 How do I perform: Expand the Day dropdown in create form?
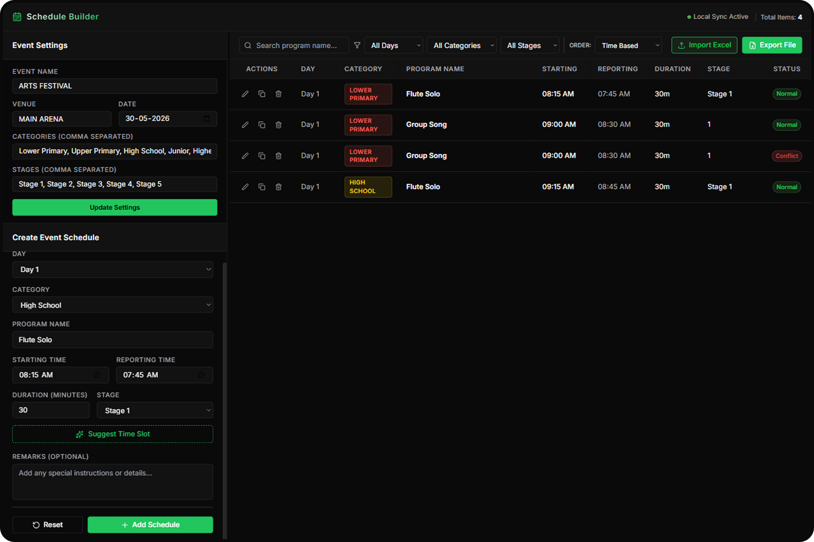(112, 270)
